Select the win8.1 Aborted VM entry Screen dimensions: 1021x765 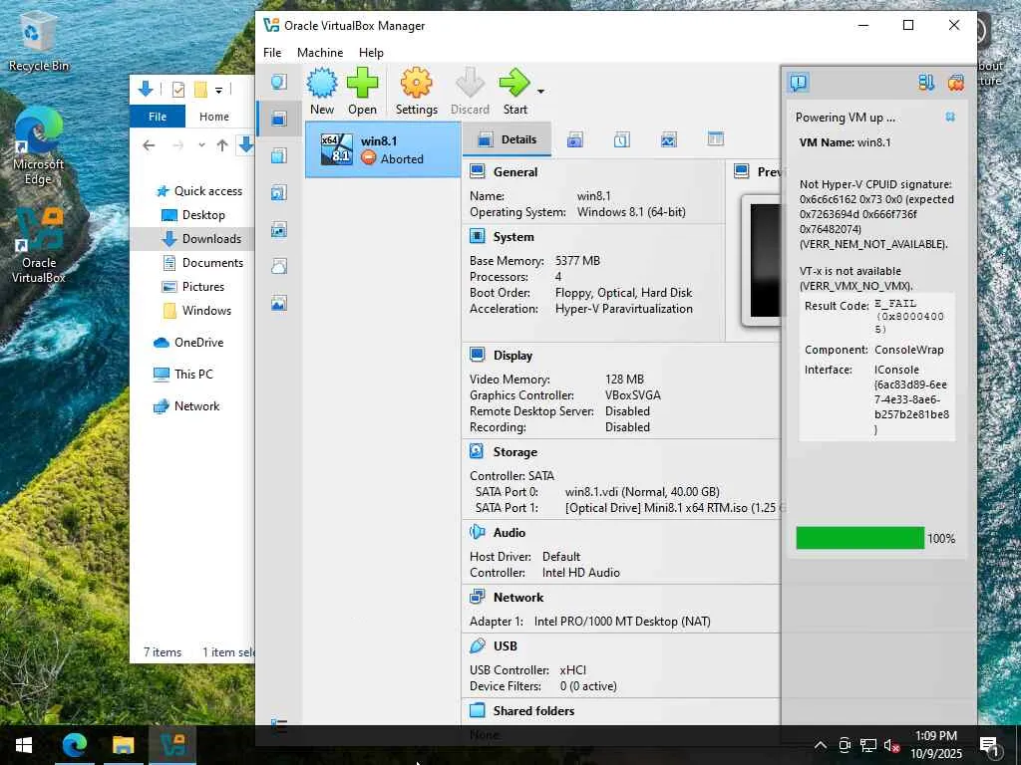click(383, 149)
